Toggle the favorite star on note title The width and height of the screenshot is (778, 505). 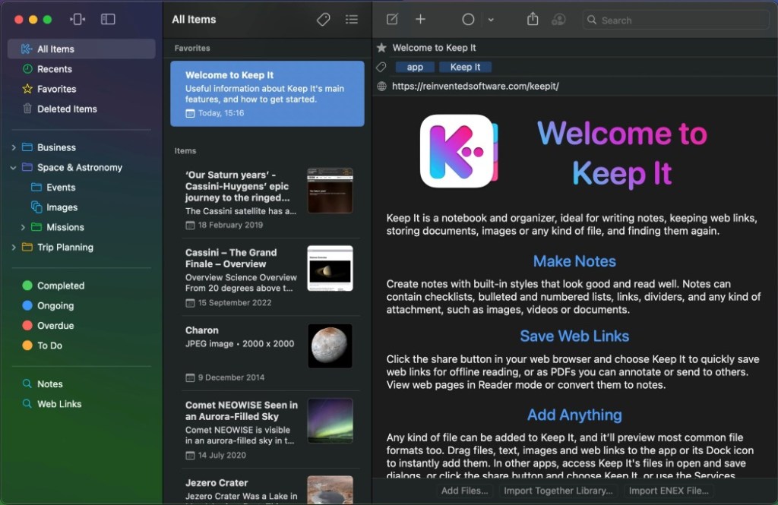[x=381, y=48]
